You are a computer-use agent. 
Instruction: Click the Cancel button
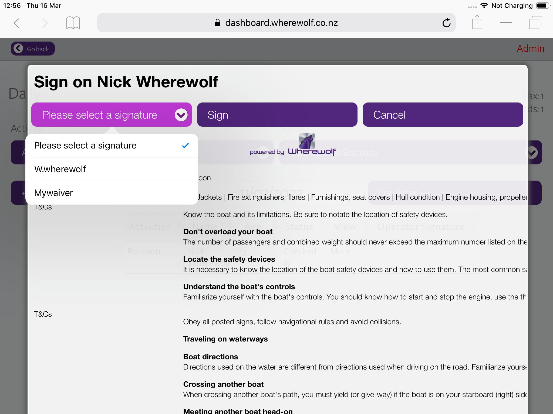point(443,115)
